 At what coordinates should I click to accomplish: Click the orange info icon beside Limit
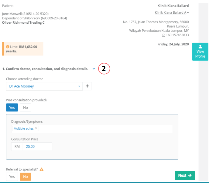click(8, 47)
